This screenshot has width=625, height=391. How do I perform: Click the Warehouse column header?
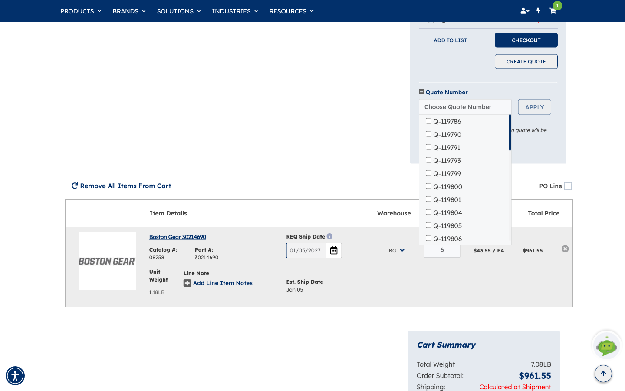tap(394, 213)
